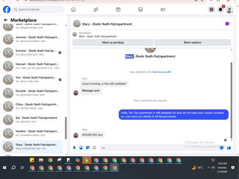
Task: Open Windows taskbar search icon
Action: click(13, 168)
